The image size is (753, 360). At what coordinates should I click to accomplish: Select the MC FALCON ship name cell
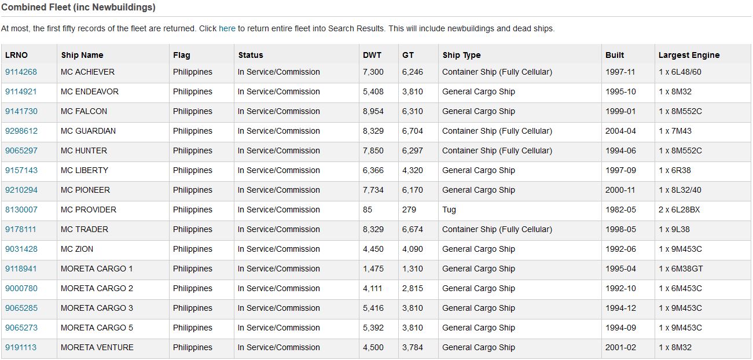pyautogui.click(x=113, y=111)
